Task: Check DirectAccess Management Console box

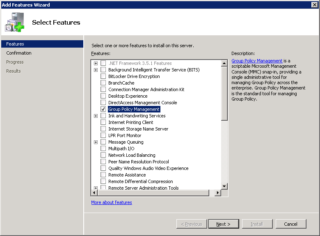Action: (103, 102)
